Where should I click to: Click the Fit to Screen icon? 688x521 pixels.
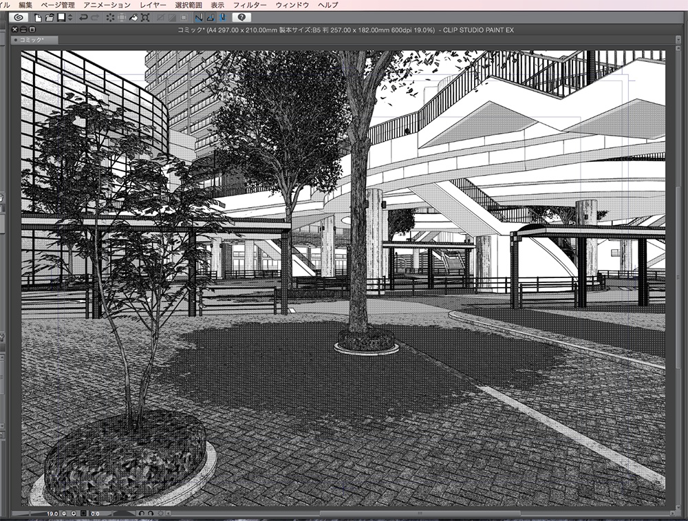coord(83,513)
